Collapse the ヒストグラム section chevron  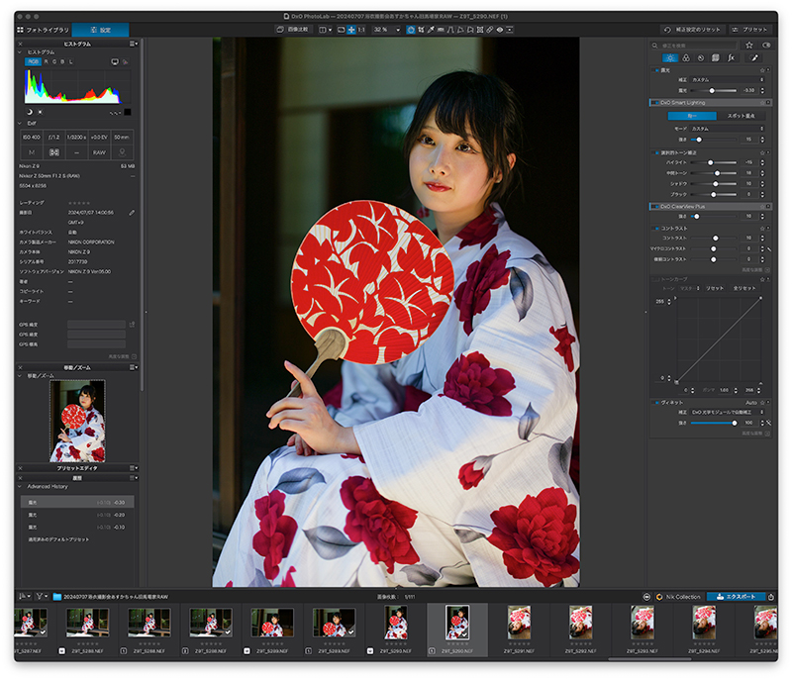pos(20,52)
